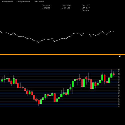Image resolution: width=125 pixels, height=125 pixels.
Task: Click the 311 price axis label
Action: (119, 87)
